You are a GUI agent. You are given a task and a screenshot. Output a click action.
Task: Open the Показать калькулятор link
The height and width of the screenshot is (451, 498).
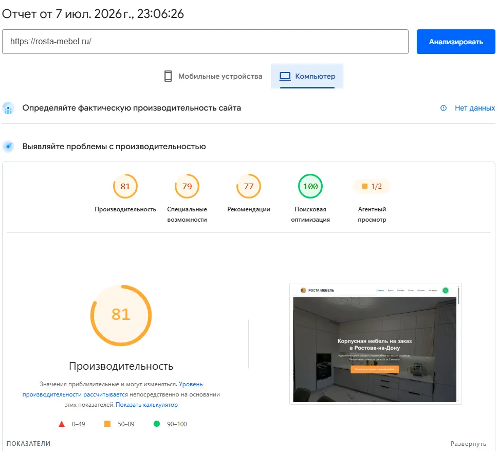pyautogui.click(x=147, y=405)
